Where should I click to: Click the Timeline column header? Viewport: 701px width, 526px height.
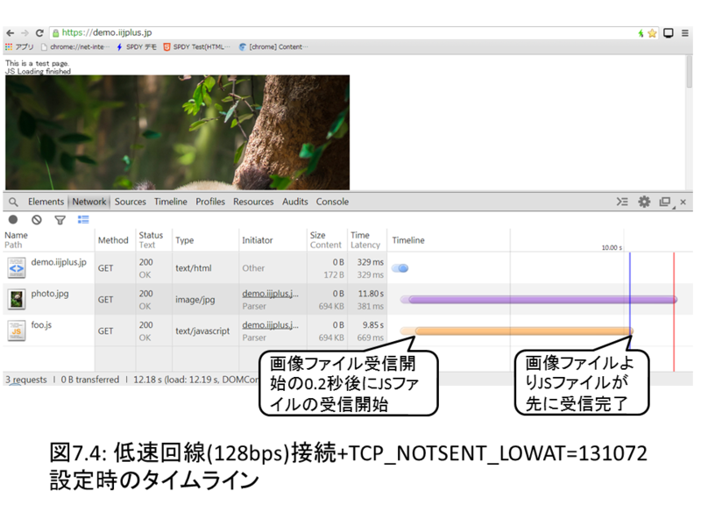pos(540,240)
